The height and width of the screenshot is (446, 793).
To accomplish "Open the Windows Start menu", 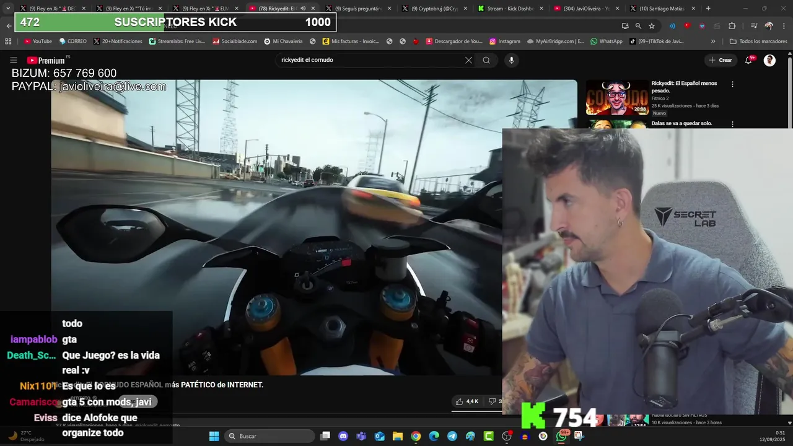I will (214, 436).
